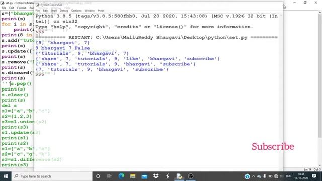Click battery status tray icon

(270, 176)
